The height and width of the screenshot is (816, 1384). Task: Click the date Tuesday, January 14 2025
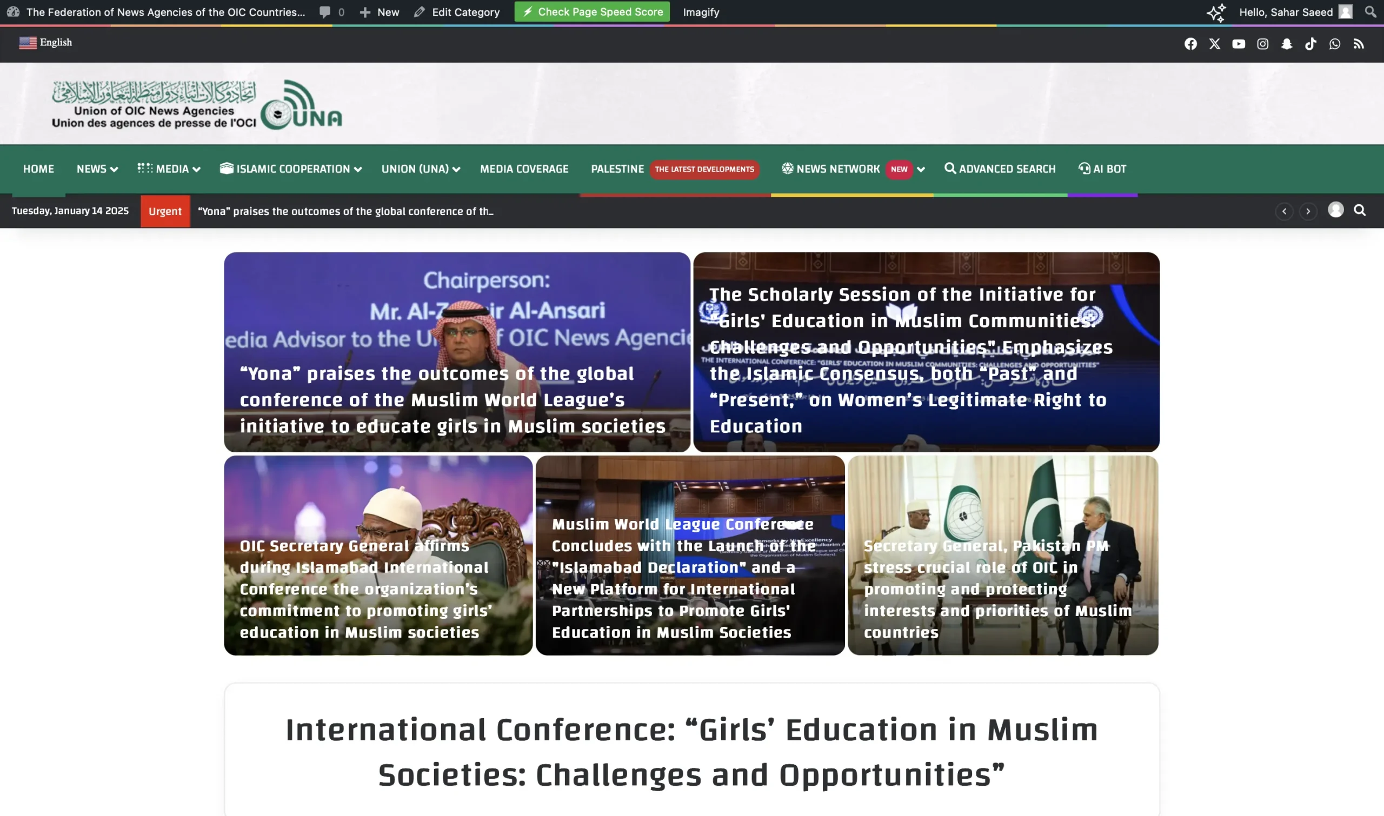tap(70, 211)
